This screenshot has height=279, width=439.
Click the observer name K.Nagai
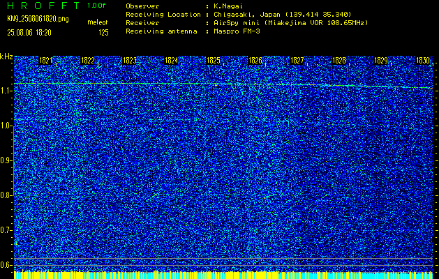coord(228,6)
